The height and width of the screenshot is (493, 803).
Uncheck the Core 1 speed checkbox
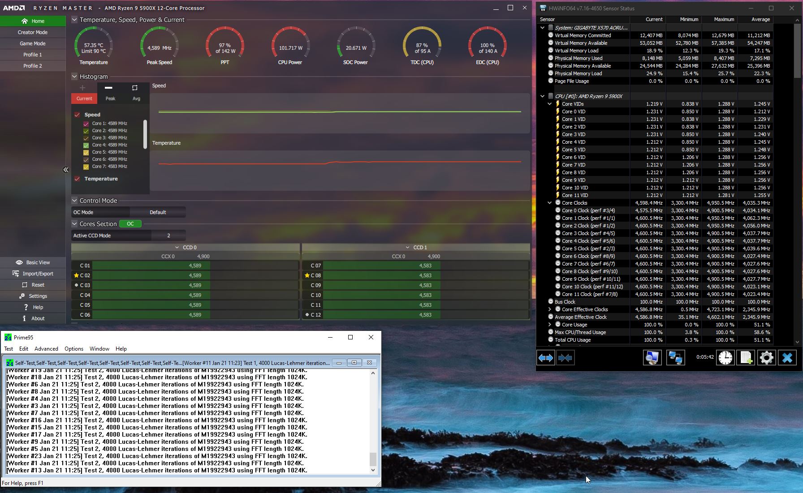click(x=86, y=124)
